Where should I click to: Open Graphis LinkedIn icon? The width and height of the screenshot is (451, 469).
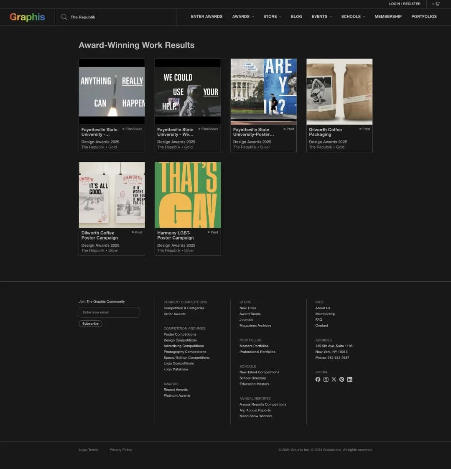pyautogui.click(x=349, y=379)
